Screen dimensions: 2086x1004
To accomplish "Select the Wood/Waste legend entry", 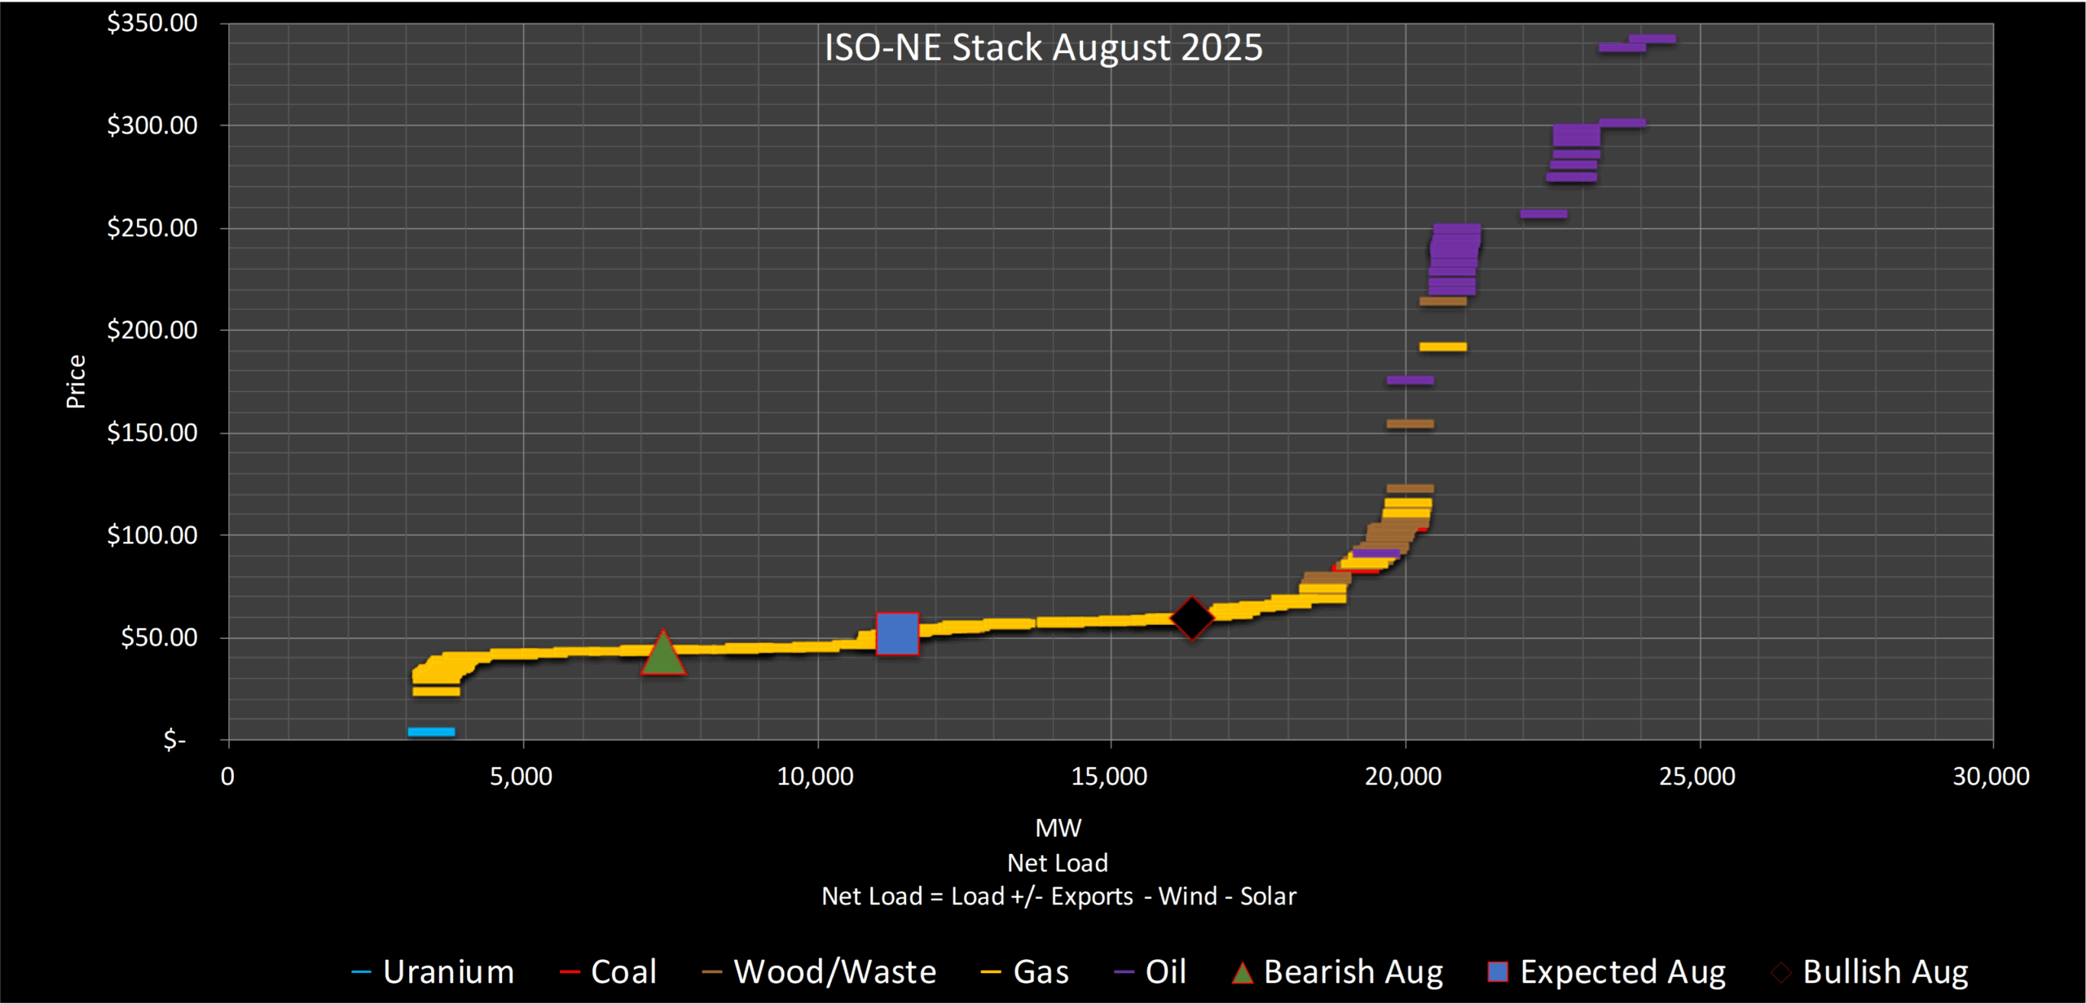I will (x=834, y=972).
